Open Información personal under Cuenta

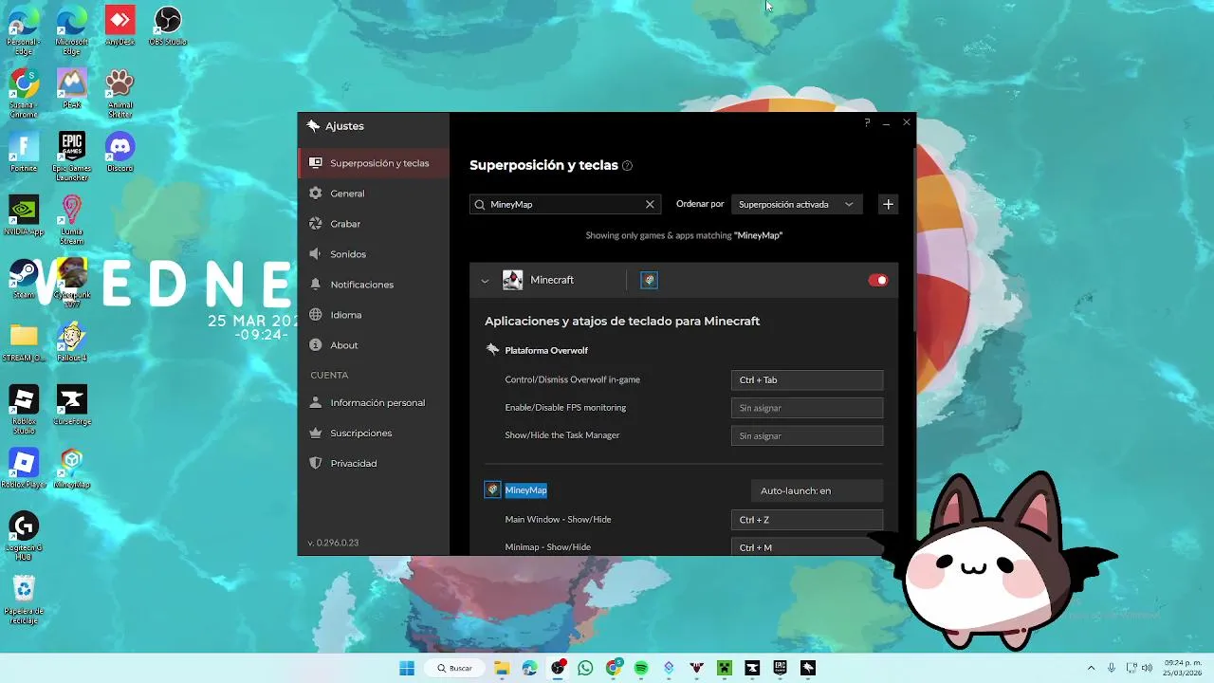point(373,402)
